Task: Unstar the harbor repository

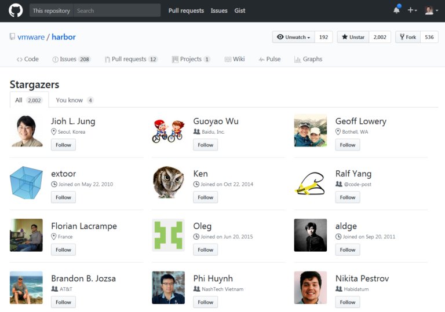Action: [353, 37]
